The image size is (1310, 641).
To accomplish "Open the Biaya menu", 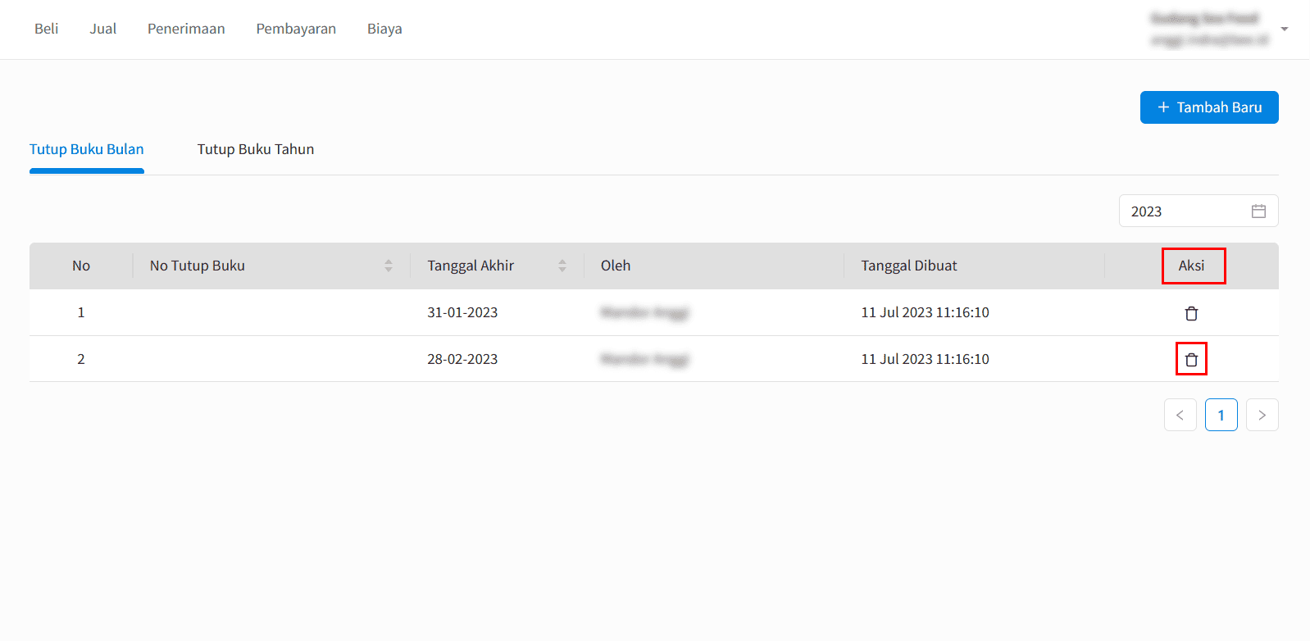I will 384,29.
